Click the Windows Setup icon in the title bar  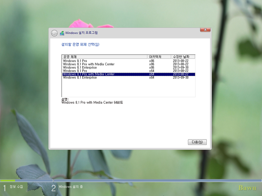tap(62, 33)
